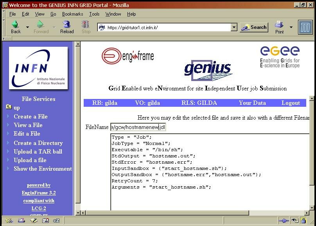
Task: Click the Stop loading icon
Action: 86,24
